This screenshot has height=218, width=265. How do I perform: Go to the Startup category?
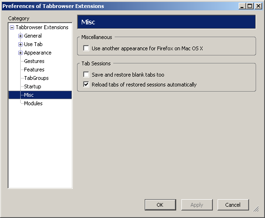[32, 86]
